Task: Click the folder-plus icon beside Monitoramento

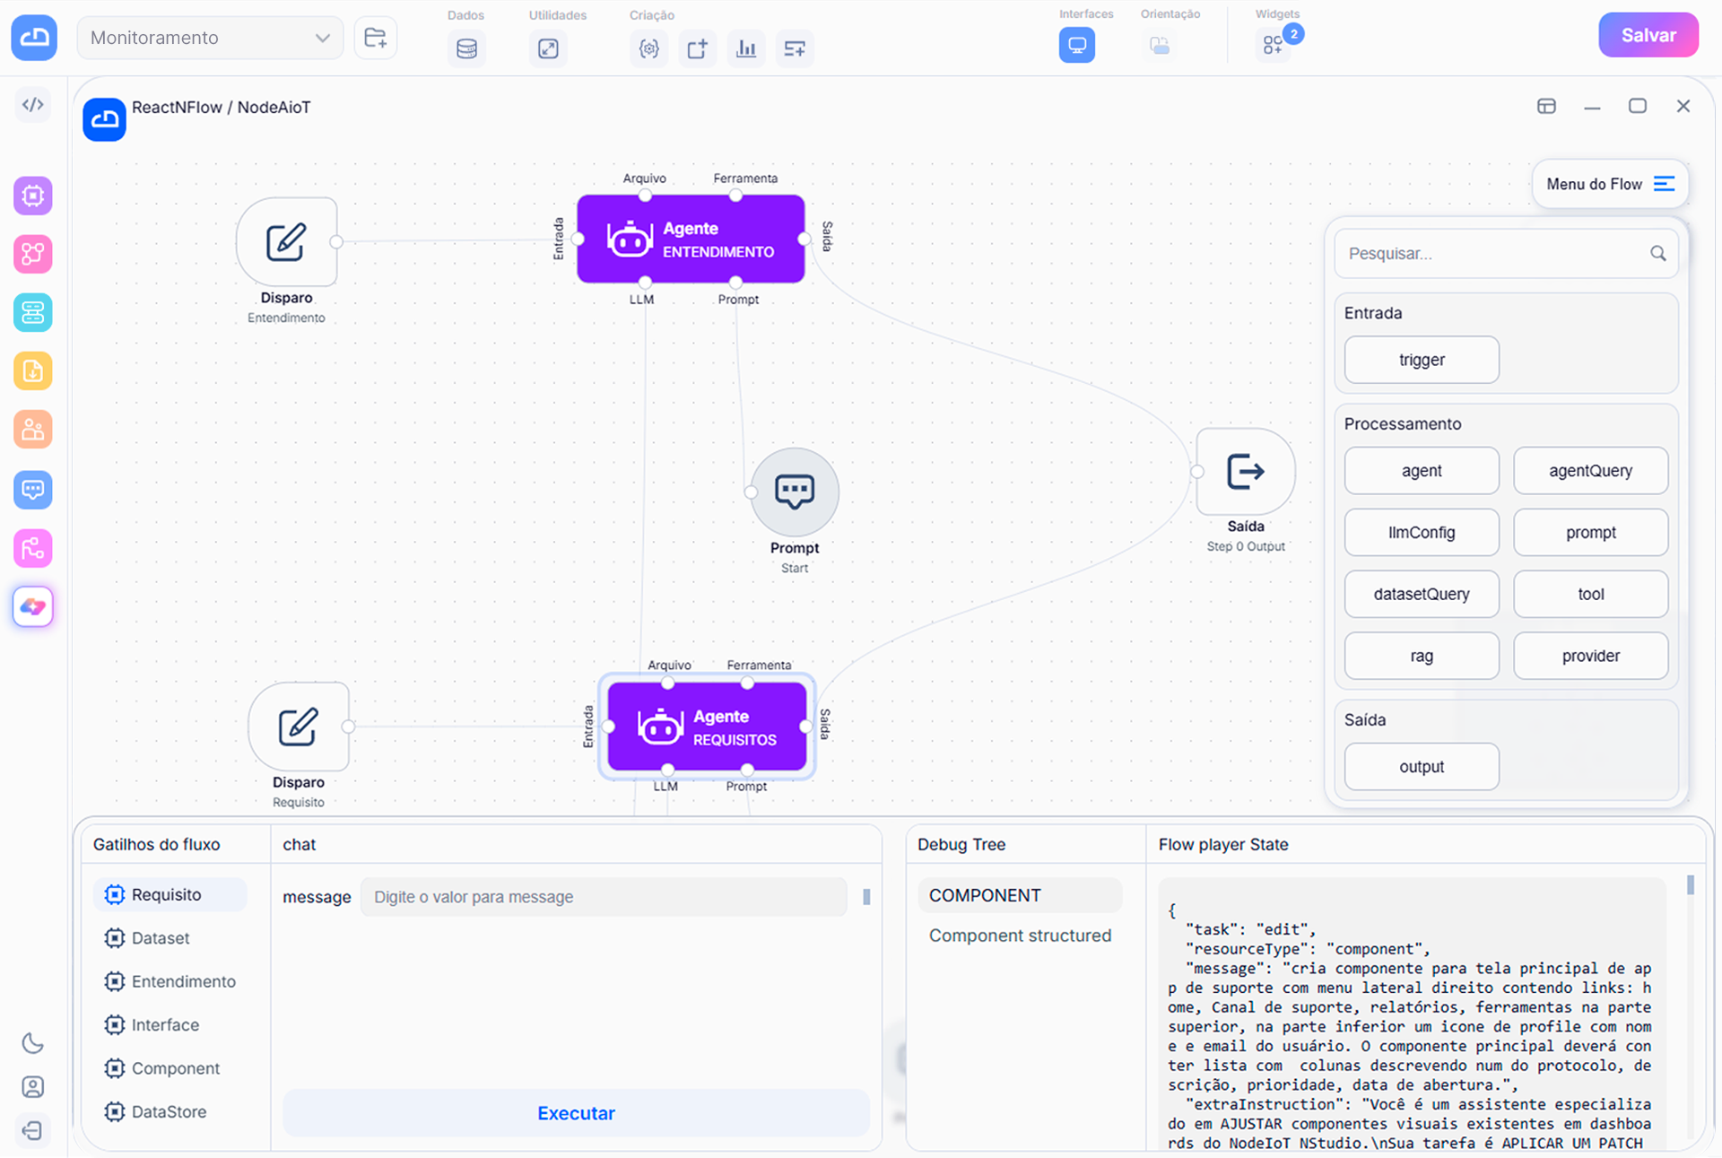Action: tap(376, 38)
